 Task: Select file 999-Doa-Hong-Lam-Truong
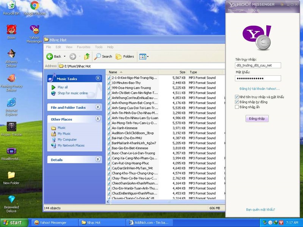pos(131,88)
